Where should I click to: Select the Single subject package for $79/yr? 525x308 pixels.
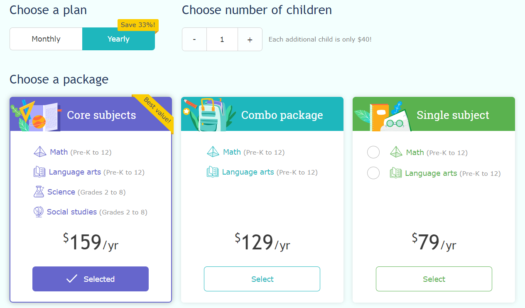(x=434, y=279)
